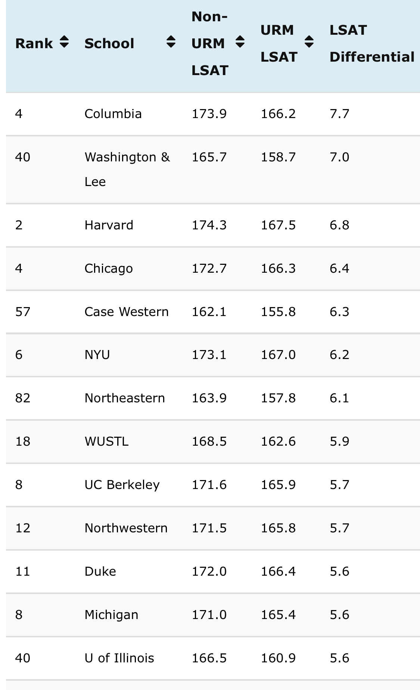This screenshot has width=420, height=690.
Task: Click Harvard's 174.3 Non-URM LSAT value
Action: (209, 225)
